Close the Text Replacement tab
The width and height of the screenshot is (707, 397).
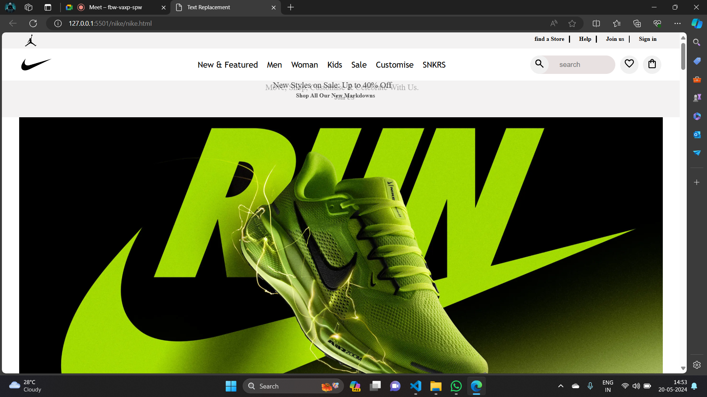(274, 7)
